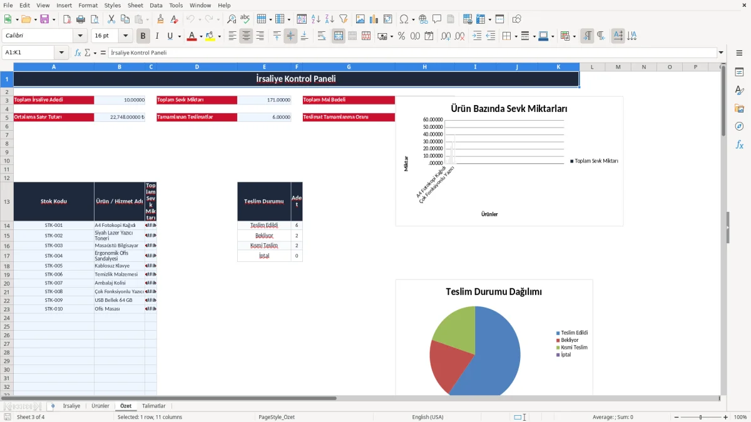This screenshot has height=422, width=751.
Task: Apply the yellow background color
Action: pyautogui.click(x=210, y=36)
